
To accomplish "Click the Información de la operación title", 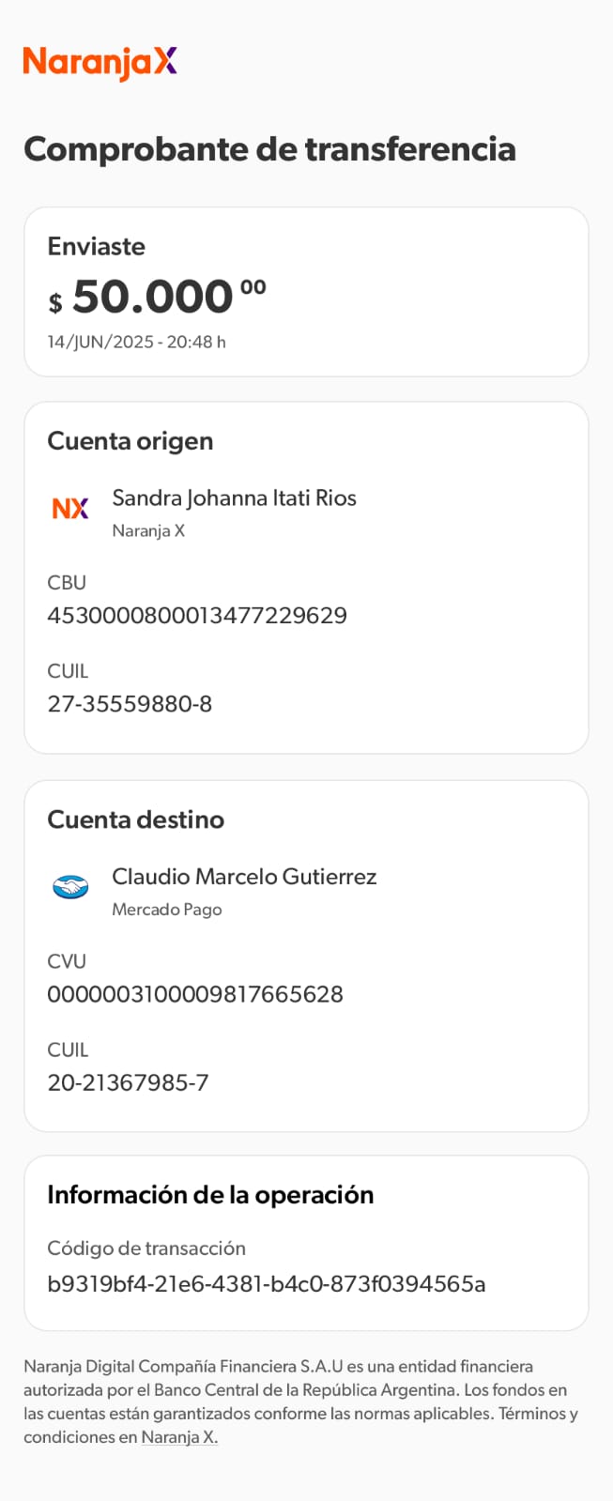I will pyautogui.click(x=210, y=1195).
